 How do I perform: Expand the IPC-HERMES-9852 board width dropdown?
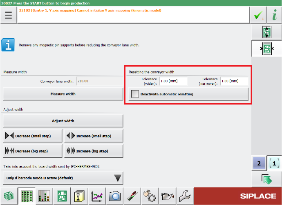pyautogui.click(x=63, y=178)
